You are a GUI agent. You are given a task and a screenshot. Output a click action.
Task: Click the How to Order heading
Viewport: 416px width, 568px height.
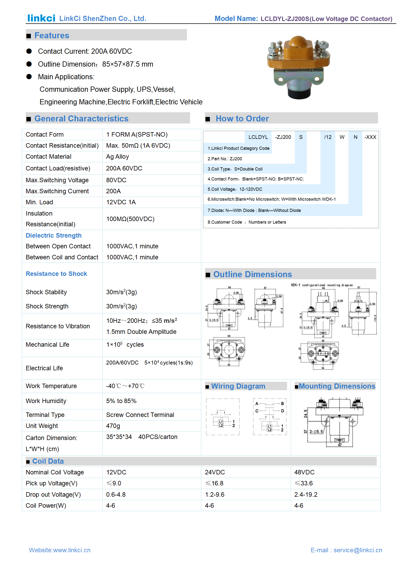point(242,119)
